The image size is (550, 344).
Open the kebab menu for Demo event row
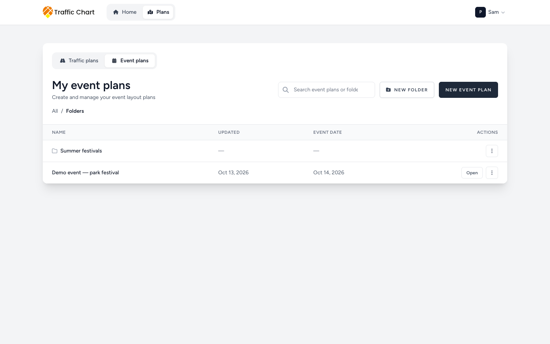(x=492, y=173)
